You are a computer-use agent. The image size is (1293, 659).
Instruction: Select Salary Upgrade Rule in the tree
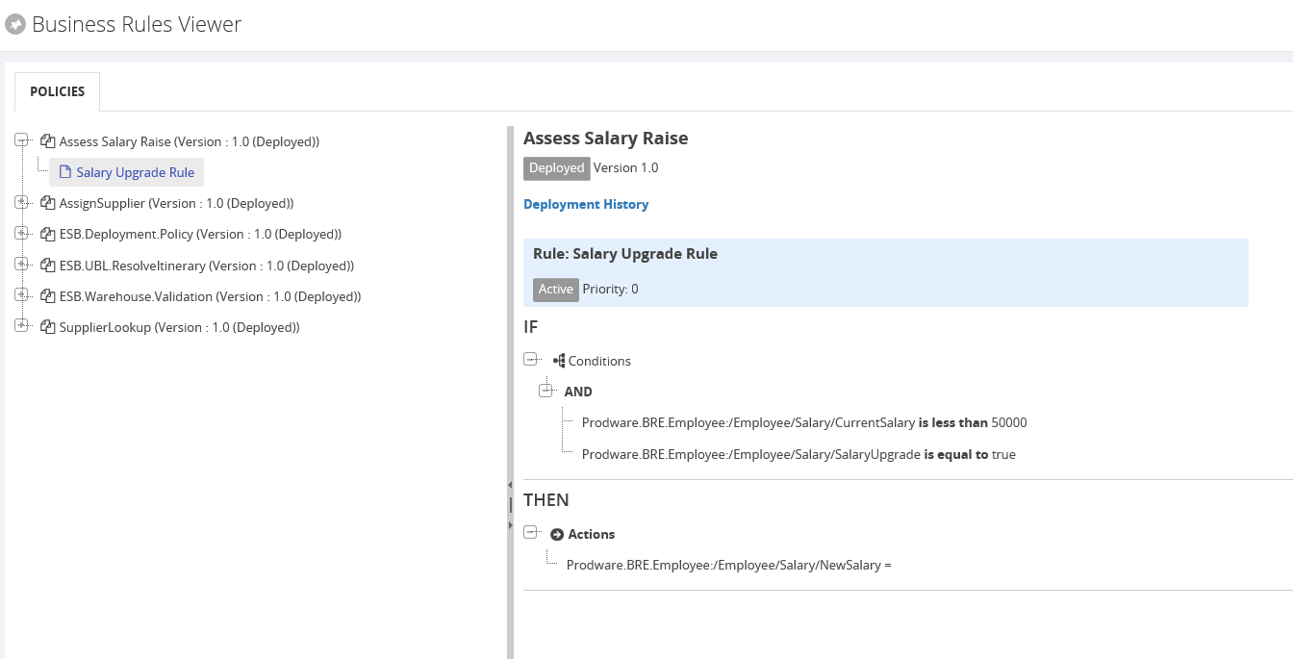(135, 172)
